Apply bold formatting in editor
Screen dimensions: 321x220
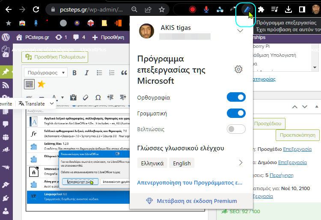(x=74, y=73)
